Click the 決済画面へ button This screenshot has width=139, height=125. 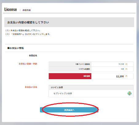click(69, 110)
